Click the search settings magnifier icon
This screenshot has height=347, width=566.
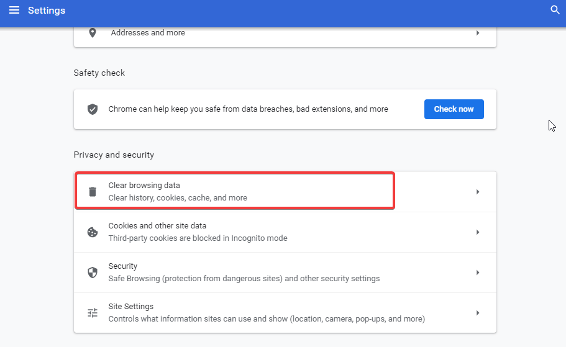tap(555, 10)
